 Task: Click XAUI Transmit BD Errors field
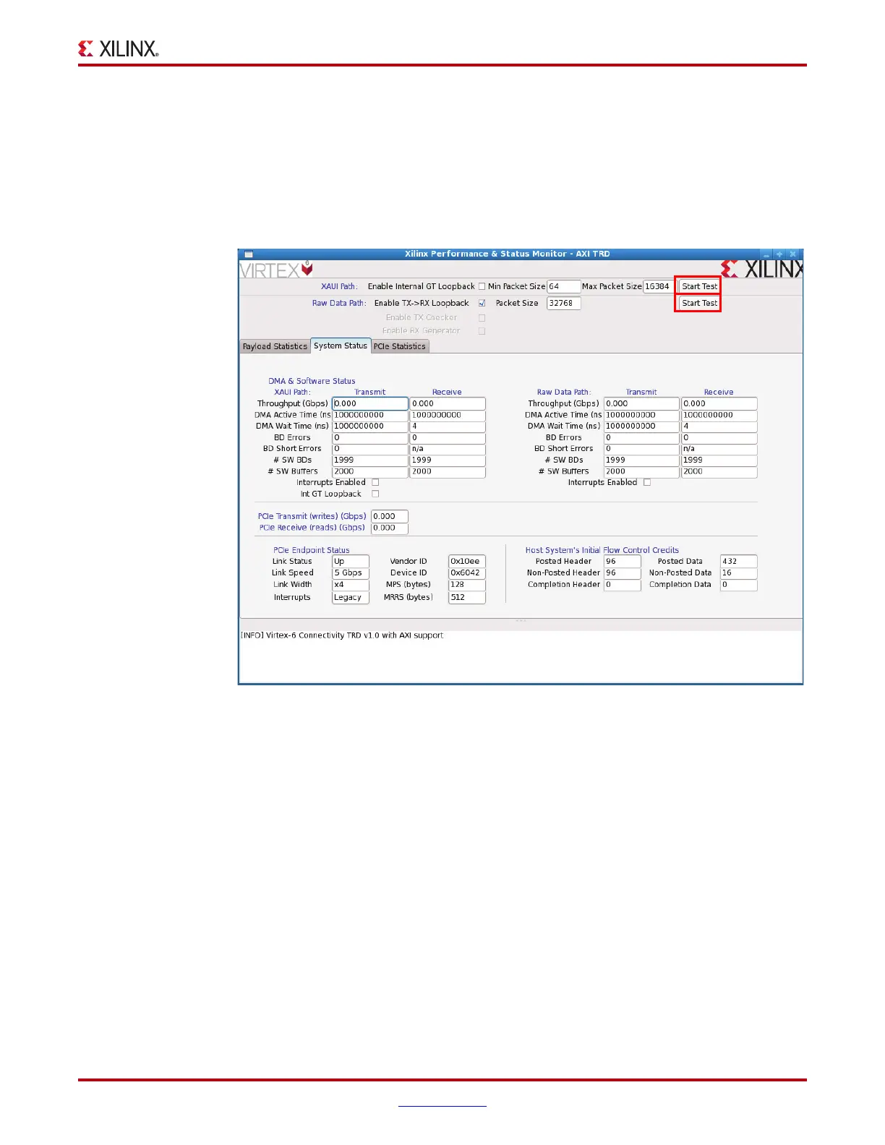370,437
